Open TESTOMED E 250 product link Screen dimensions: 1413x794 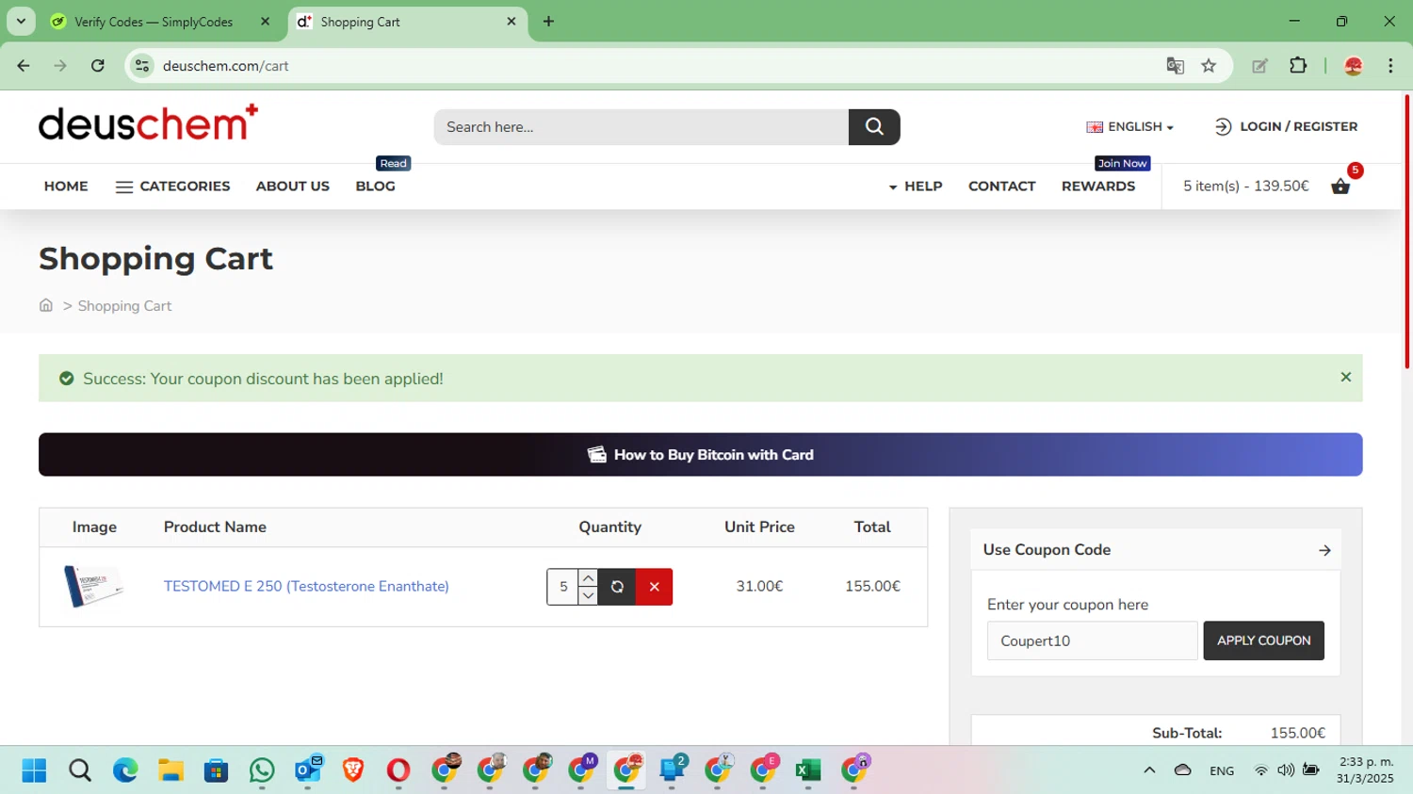tap(306, 586)
